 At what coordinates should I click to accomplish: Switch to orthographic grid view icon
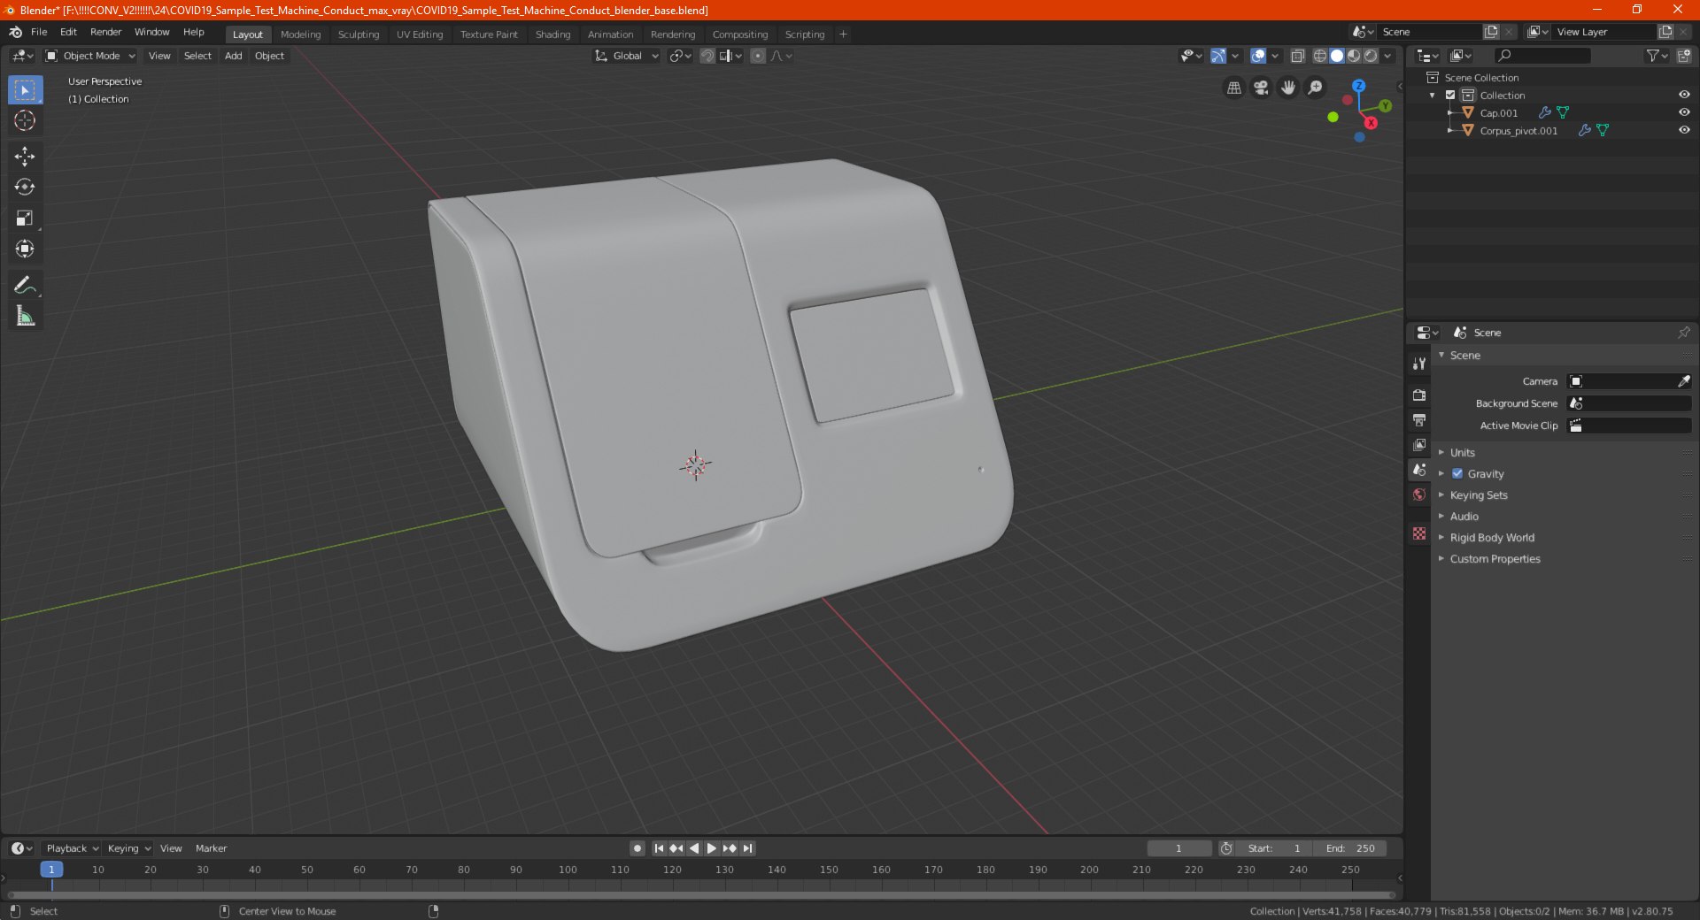tap(1233, 88)
